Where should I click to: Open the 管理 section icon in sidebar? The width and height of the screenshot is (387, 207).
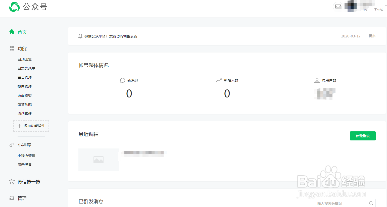[12, 198]
